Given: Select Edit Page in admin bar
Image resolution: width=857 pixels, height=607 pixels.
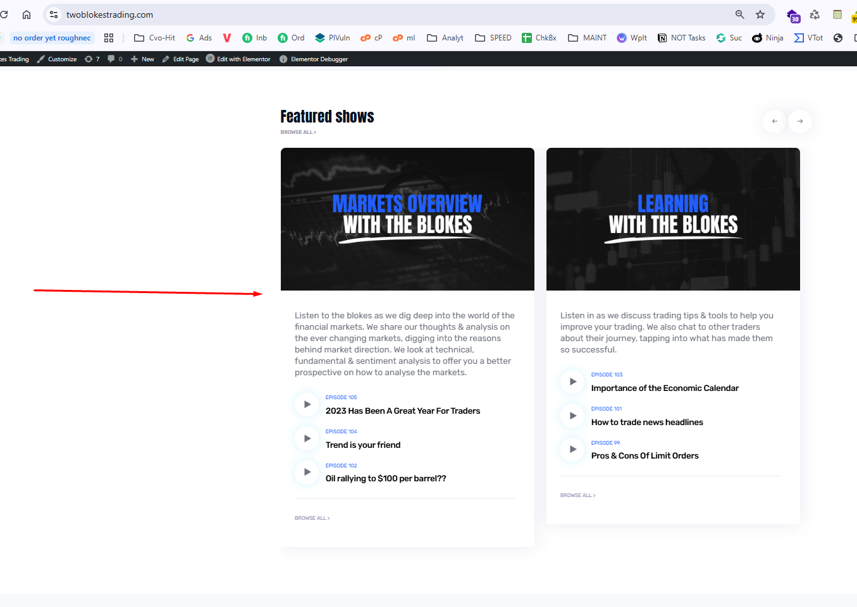Looking at the screenshot, I should [180, 59].
